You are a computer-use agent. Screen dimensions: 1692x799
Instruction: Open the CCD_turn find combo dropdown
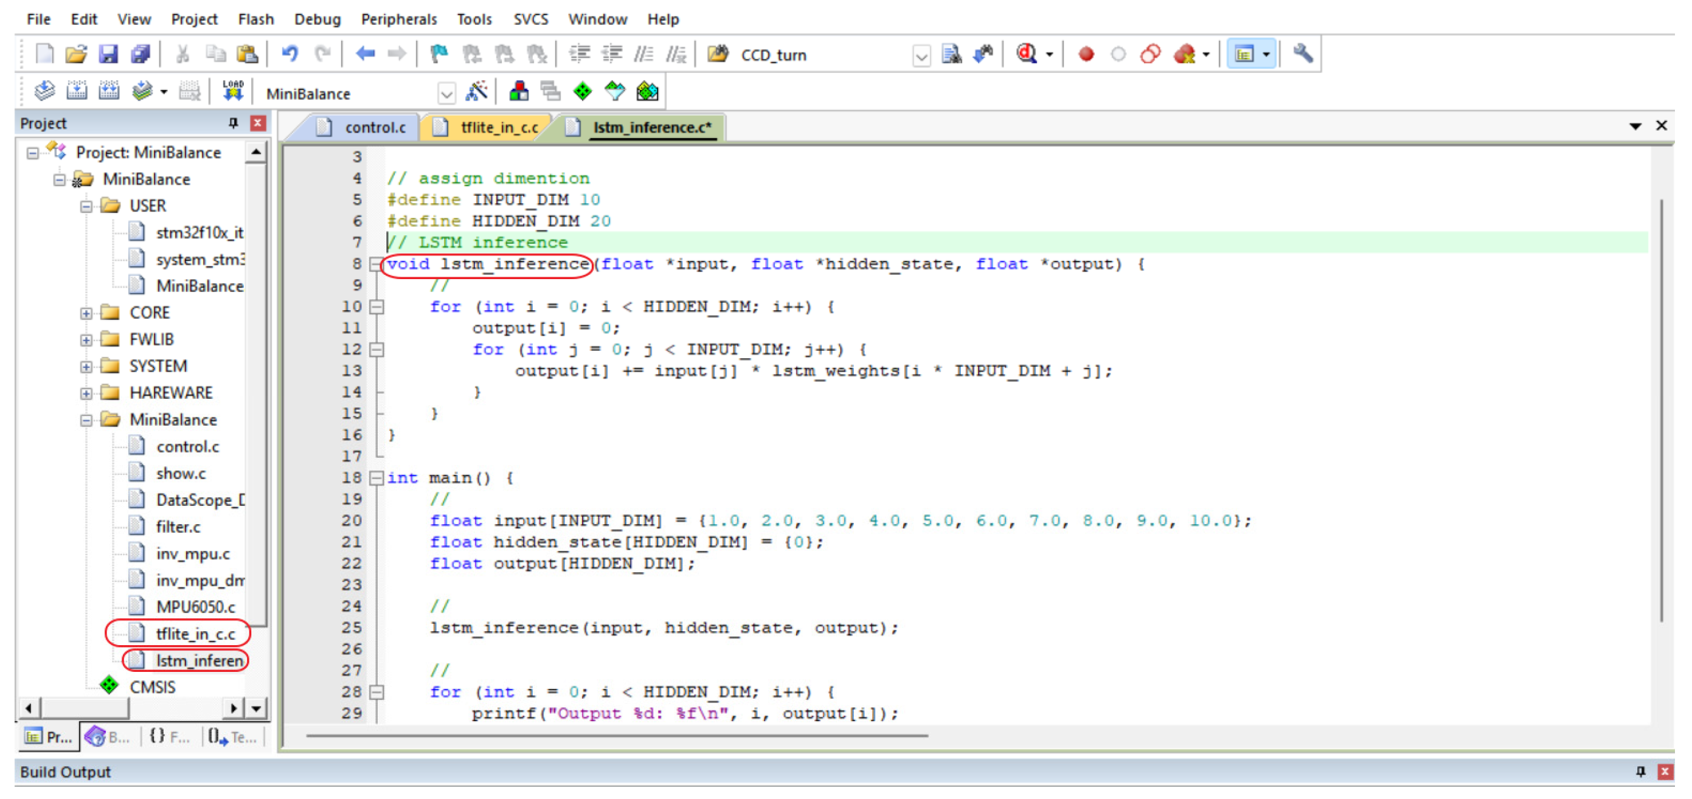921,57
